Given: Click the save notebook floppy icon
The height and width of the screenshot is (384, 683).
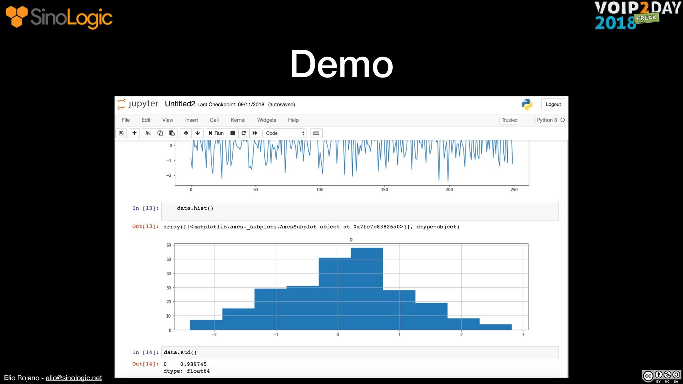Looking at the screenshot, I should pyautogui.click(x=121, y=133).
